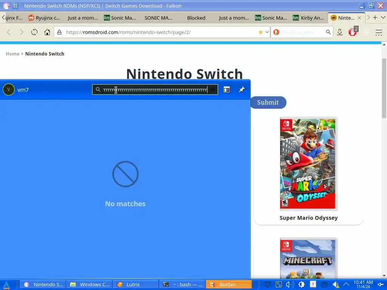This screenshot has height=290, width=387.
Task: Open Falkon main hamburger menu
Action: pyautogui.click(x=378, y=32)
